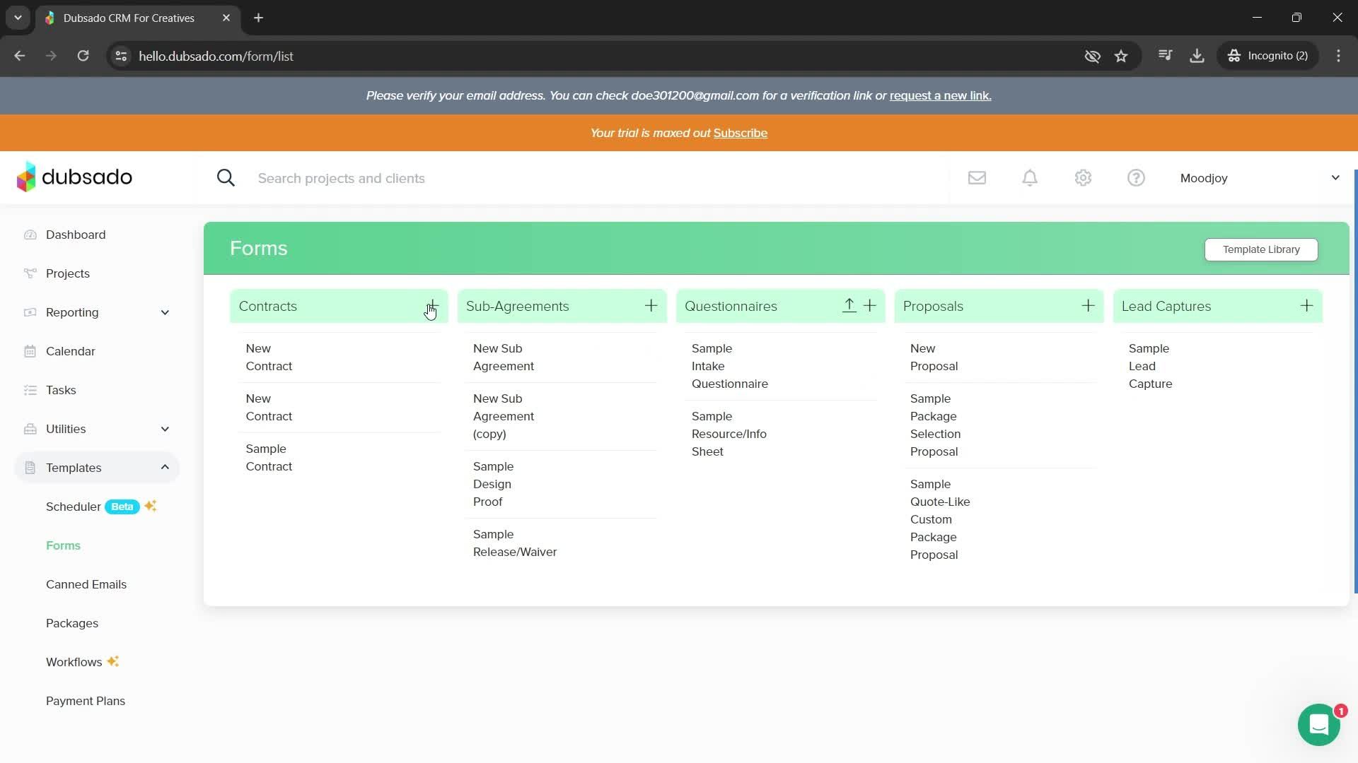Bookmark this page with star icon
This screenshot has height=763, width=1358.
(1121, 56)
